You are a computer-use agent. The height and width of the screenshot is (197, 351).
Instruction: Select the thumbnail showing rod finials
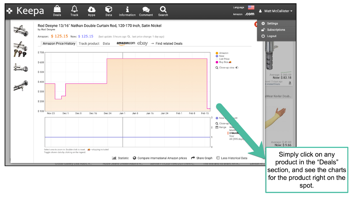(x=20, y=49)
